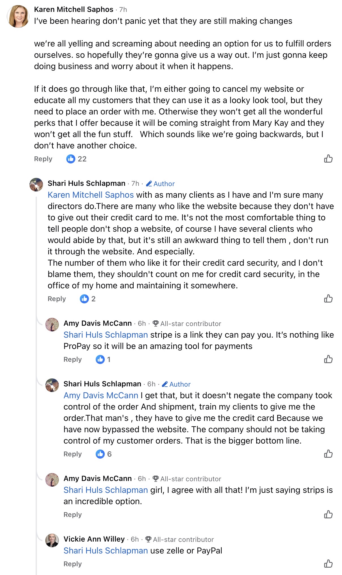
Task: Reply to Amy's "incredible option" comment
Action: tap(72, 515)
